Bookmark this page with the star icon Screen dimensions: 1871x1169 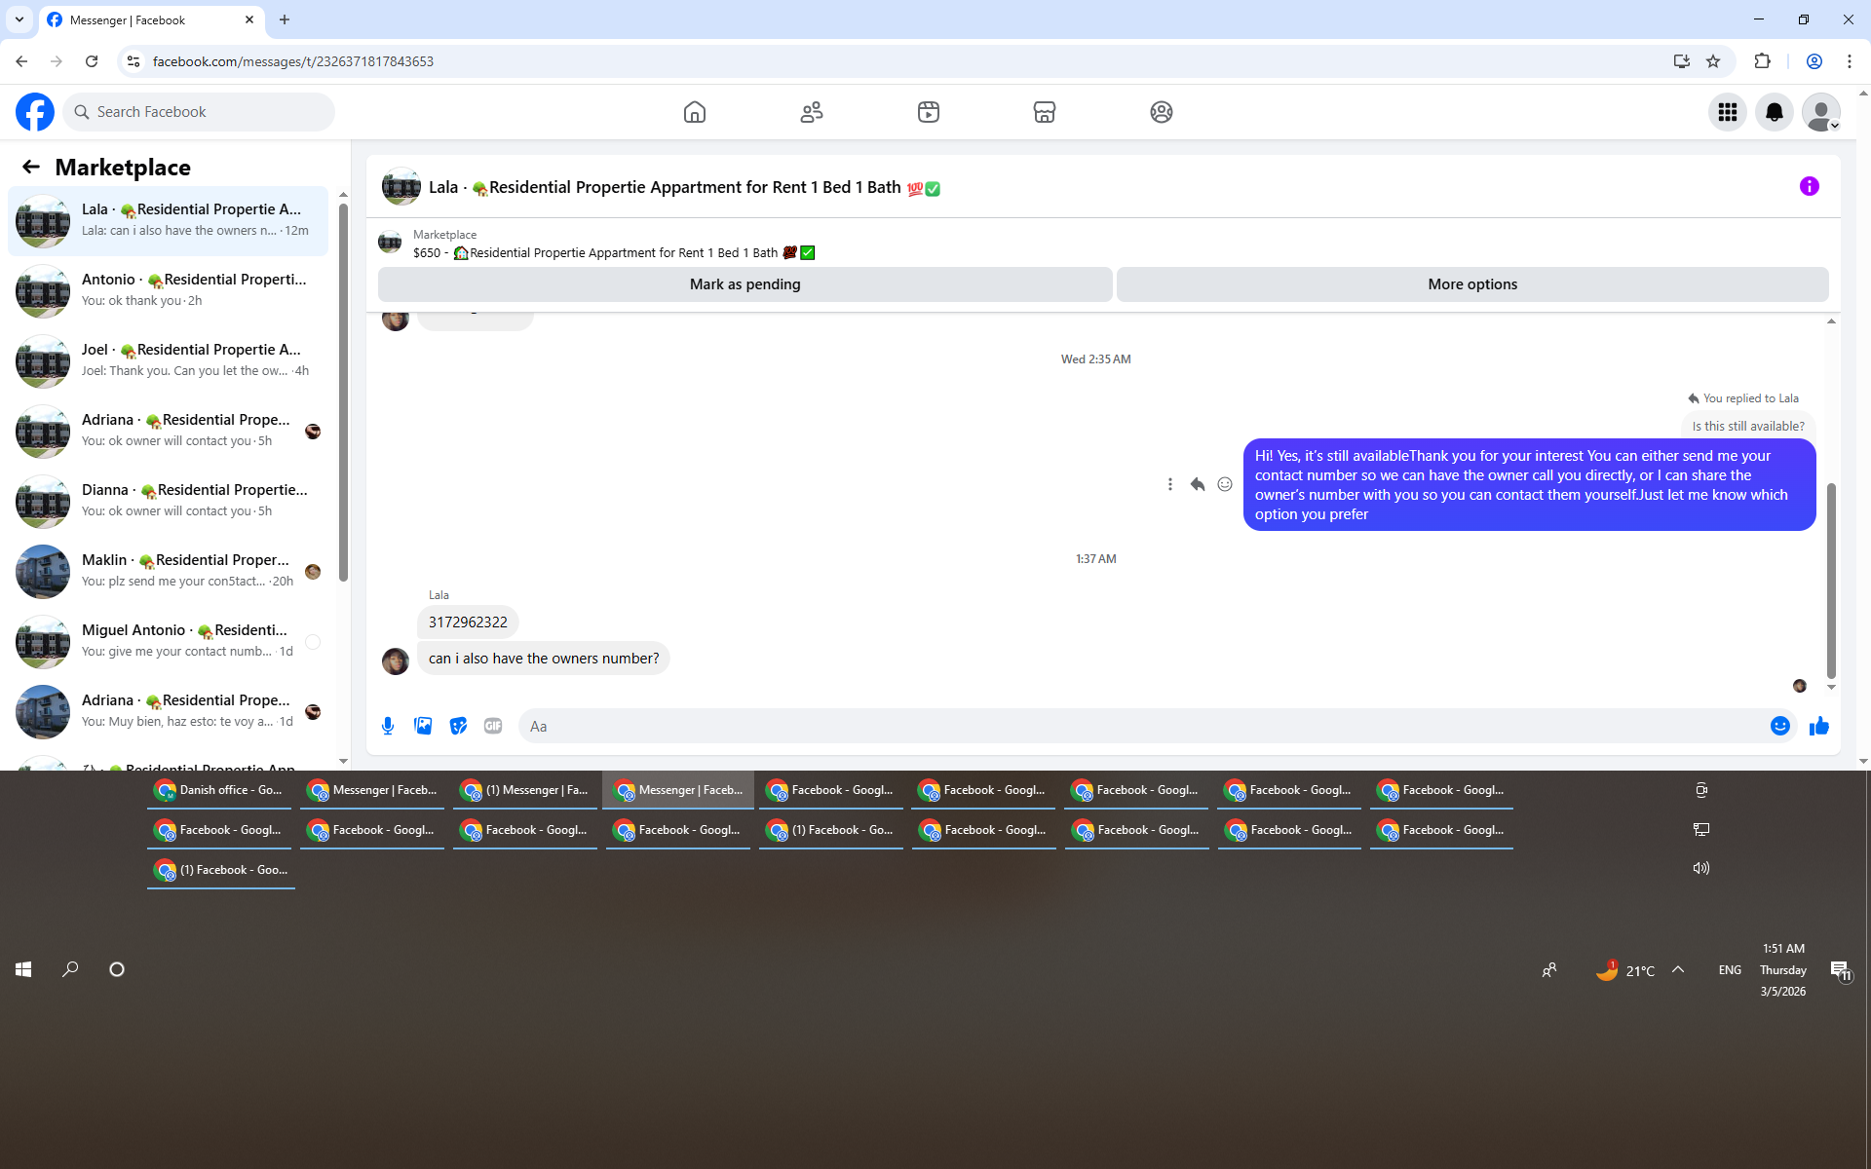(1713, 61)
